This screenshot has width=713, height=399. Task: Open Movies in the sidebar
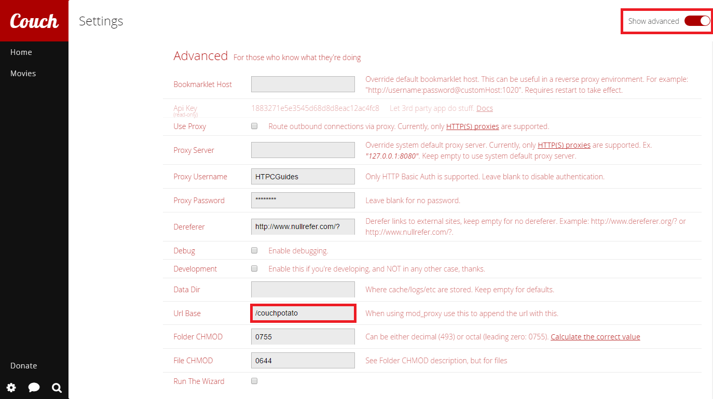23,74
